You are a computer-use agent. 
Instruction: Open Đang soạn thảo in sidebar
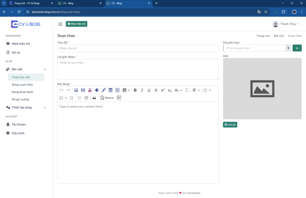[22, 85]
